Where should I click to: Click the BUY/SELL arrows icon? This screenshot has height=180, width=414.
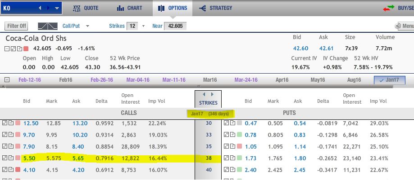[x=388, y=8]
